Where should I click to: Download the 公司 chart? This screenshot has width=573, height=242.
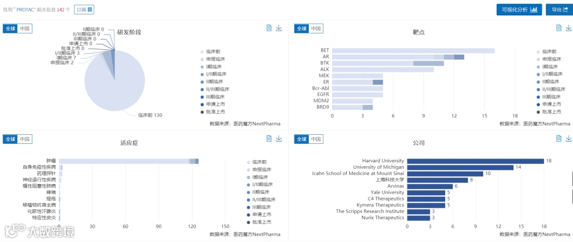pos(569,138)
